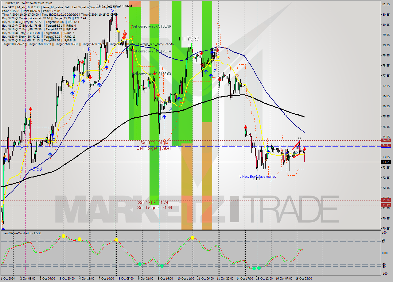Screen dimensions: 393x282
Task: Click the '14 Oct 17:00' time axis label
Action: 245,278
